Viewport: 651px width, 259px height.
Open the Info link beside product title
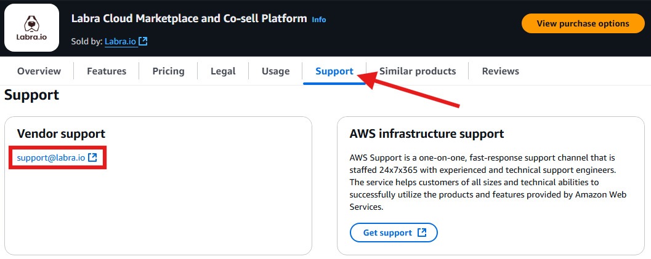coord(319,20)
